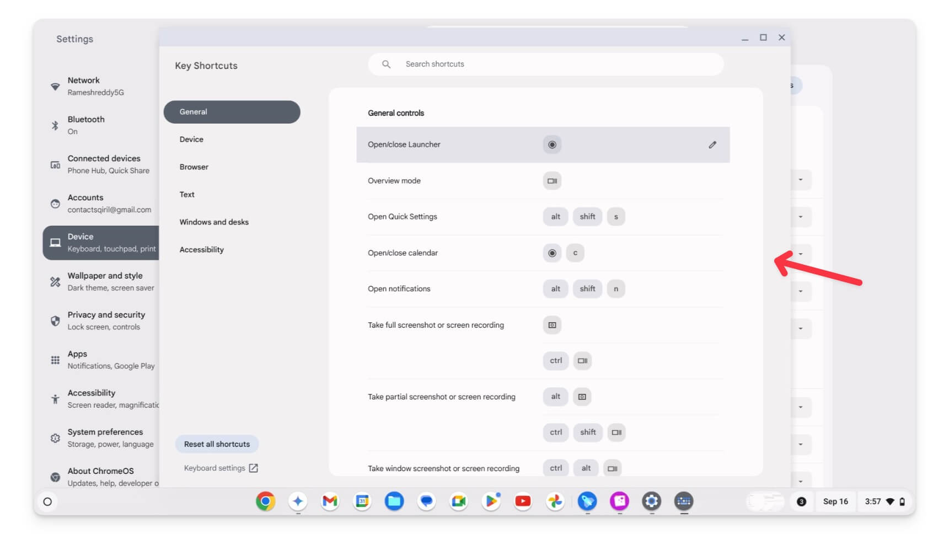The width and height of the screenshot is (949, 534).
Task: Select the Open/close Launcher shortcut row
Action: pos(543,145)
